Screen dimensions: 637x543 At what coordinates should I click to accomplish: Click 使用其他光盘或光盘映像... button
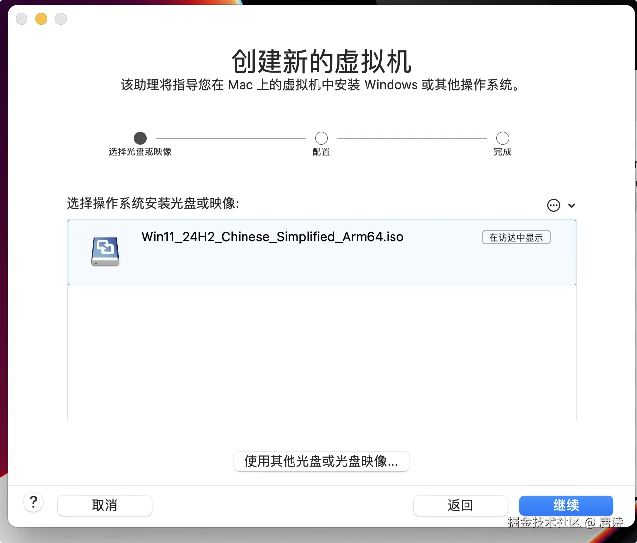321,461
